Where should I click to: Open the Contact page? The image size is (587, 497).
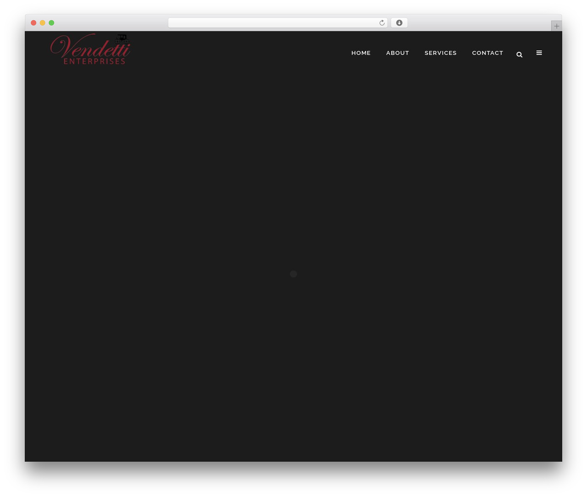pyautogui.click(x=487, y=53)
